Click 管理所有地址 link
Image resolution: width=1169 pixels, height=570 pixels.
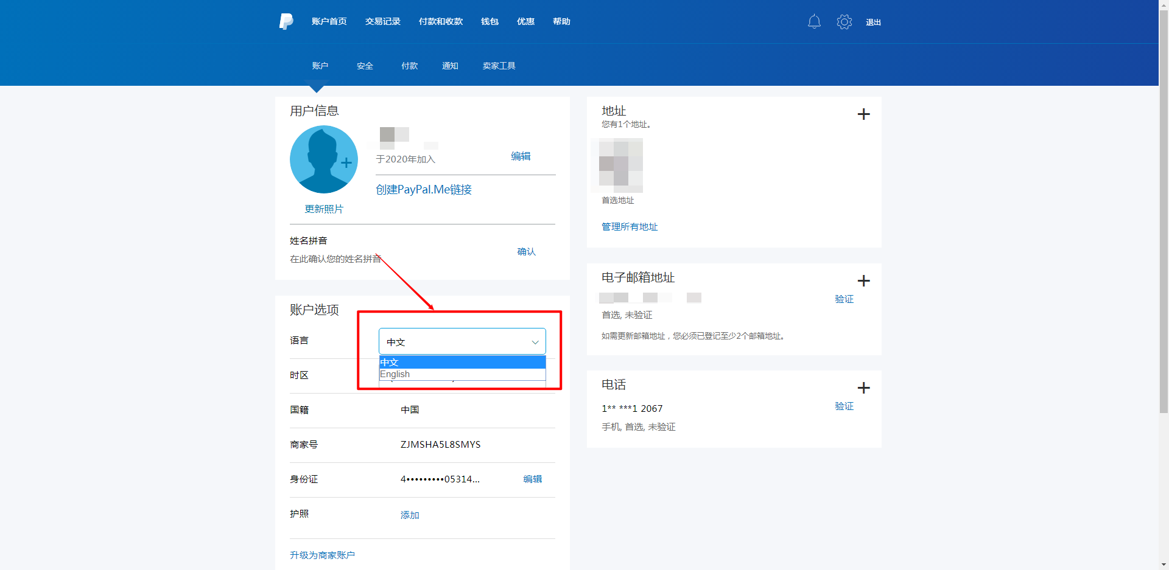coord(630,227)
